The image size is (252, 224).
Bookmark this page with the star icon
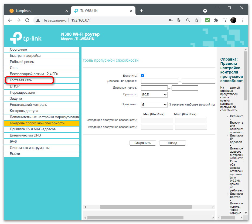pos(196,20)
